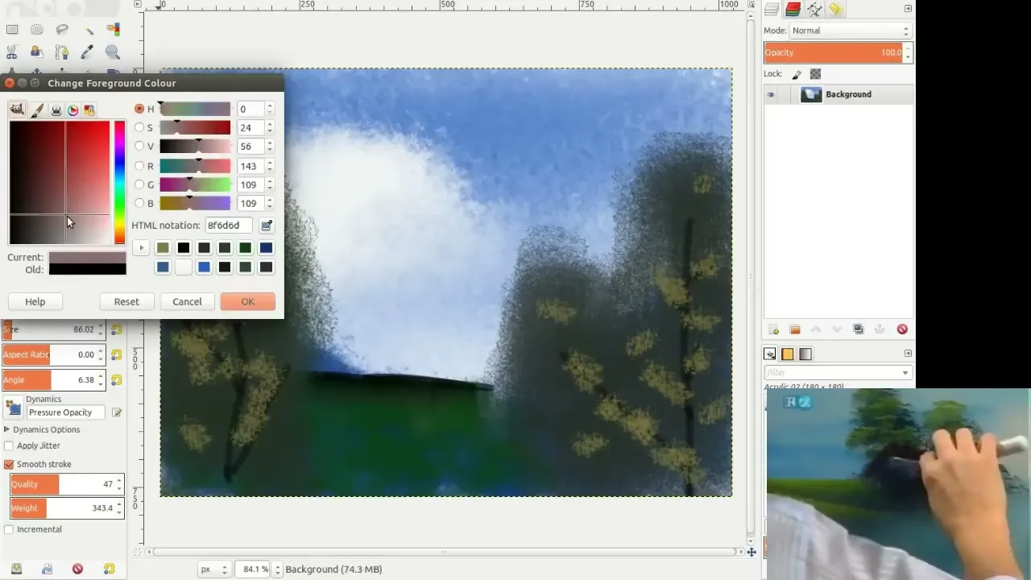Viewport: 1031px width, 580px height.
Task: Select the G green radio button
Action: point(139,184)
